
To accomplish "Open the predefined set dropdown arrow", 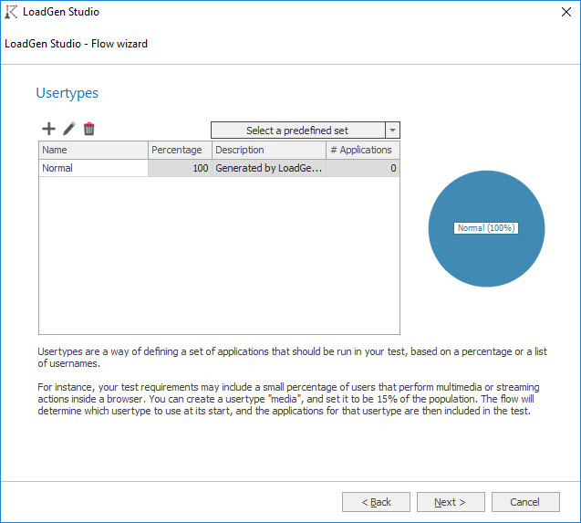I will coord(392,131).
